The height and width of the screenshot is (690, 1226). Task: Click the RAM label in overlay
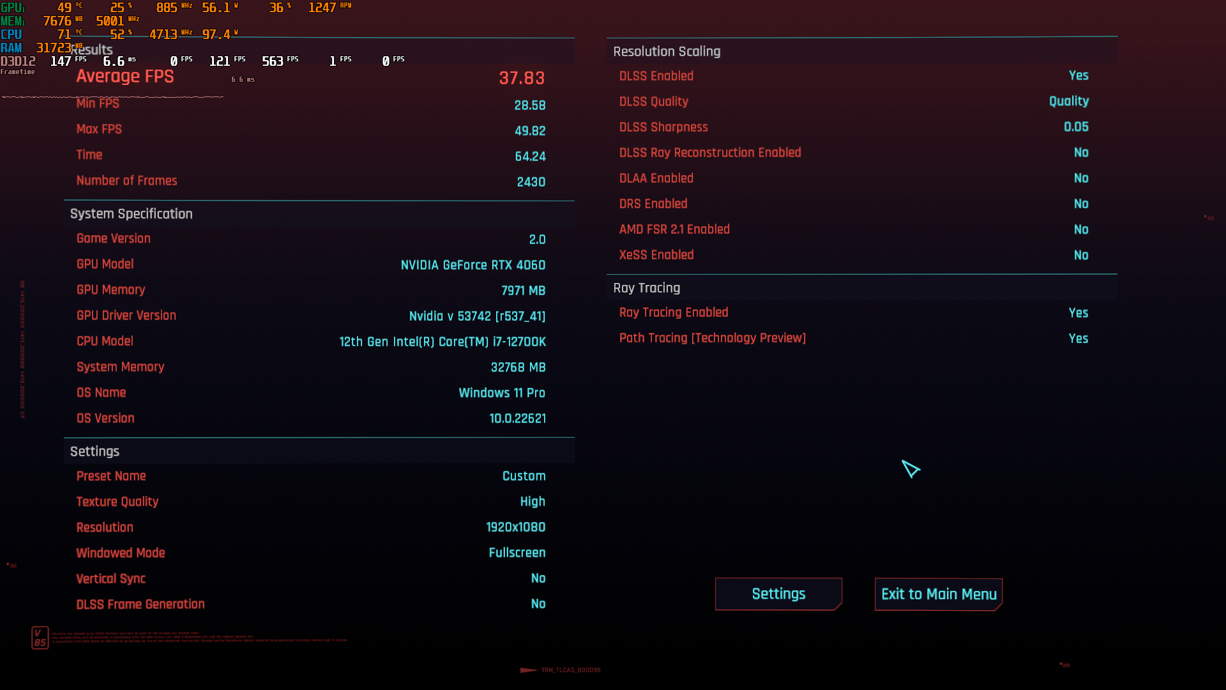[11, 48]
